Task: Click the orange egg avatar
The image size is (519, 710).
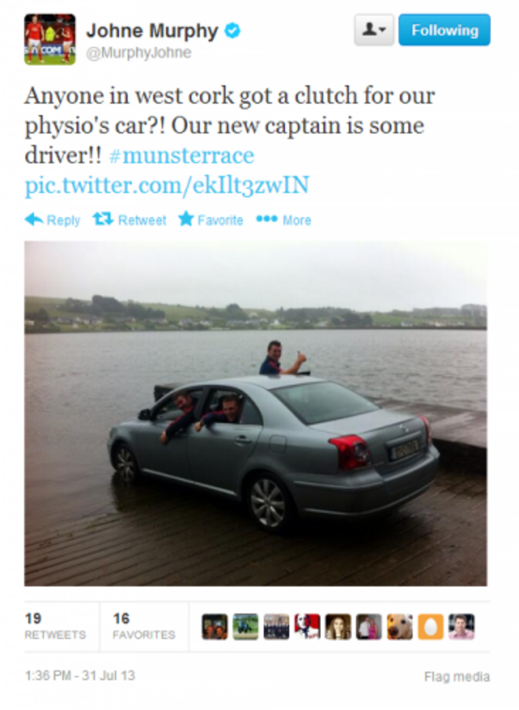Action: [x=430, y=627]
